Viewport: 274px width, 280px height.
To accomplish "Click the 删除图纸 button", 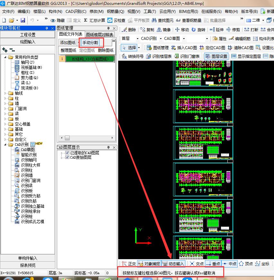I will [106, 50].
